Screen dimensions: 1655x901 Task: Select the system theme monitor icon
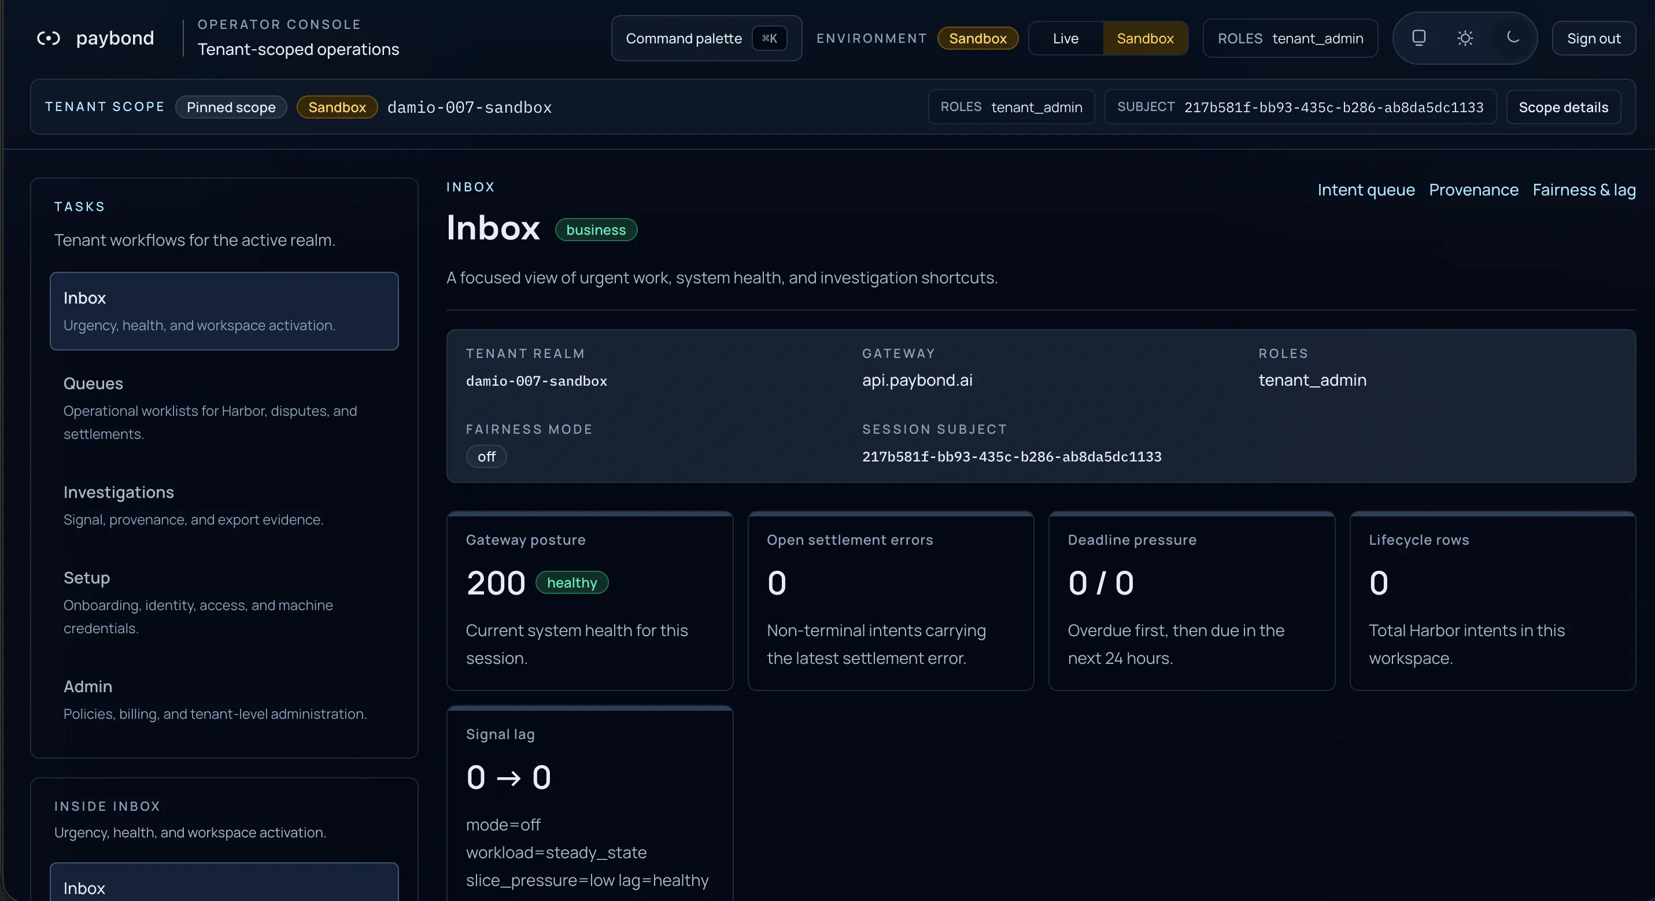(x=1418, y=38)
